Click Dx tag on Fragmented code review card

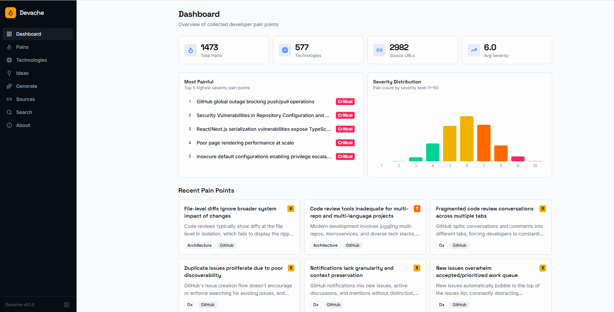coord(442,245)
